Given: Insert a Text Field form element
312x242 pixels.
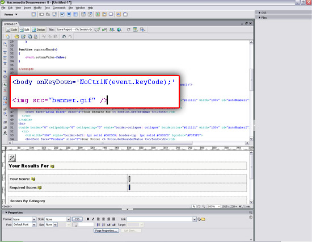Looking at the screenshot, I should pyautogui.click(x=41, y=14).
